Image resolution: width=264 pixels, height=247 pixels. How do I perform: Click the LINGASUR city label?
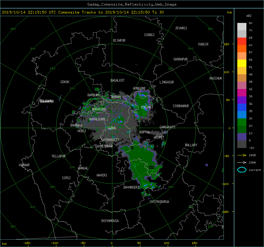coord(167,82)
